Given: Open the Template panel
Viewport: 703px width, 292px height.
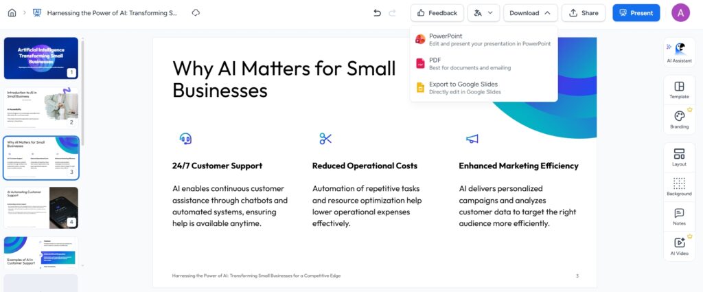Looking at the screenshot, I should (x=679, y=90).
